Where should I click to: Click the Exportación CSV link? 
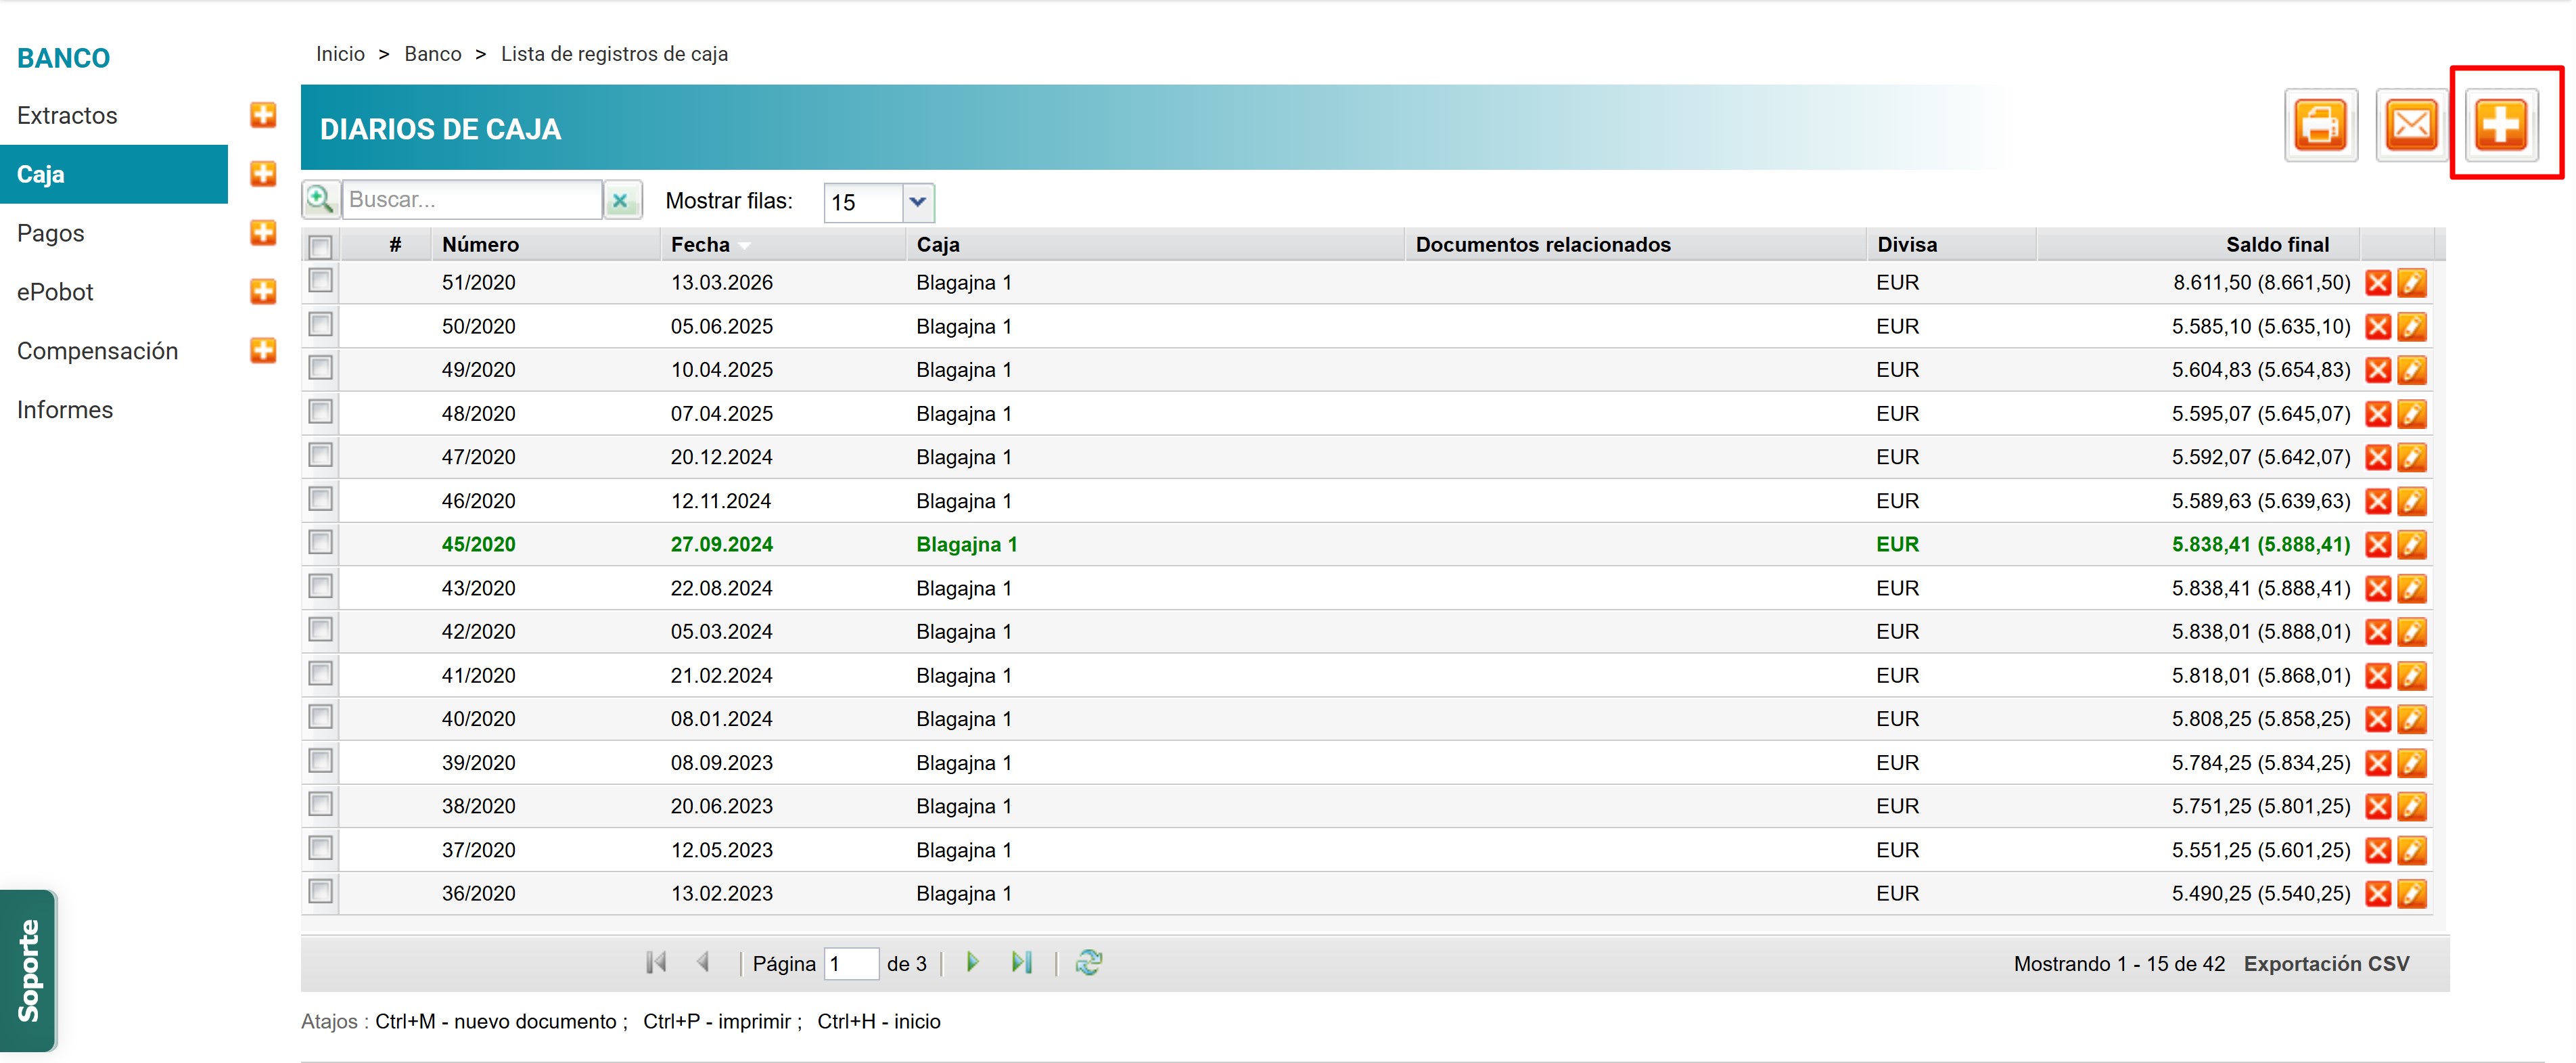coord(2326,964)
